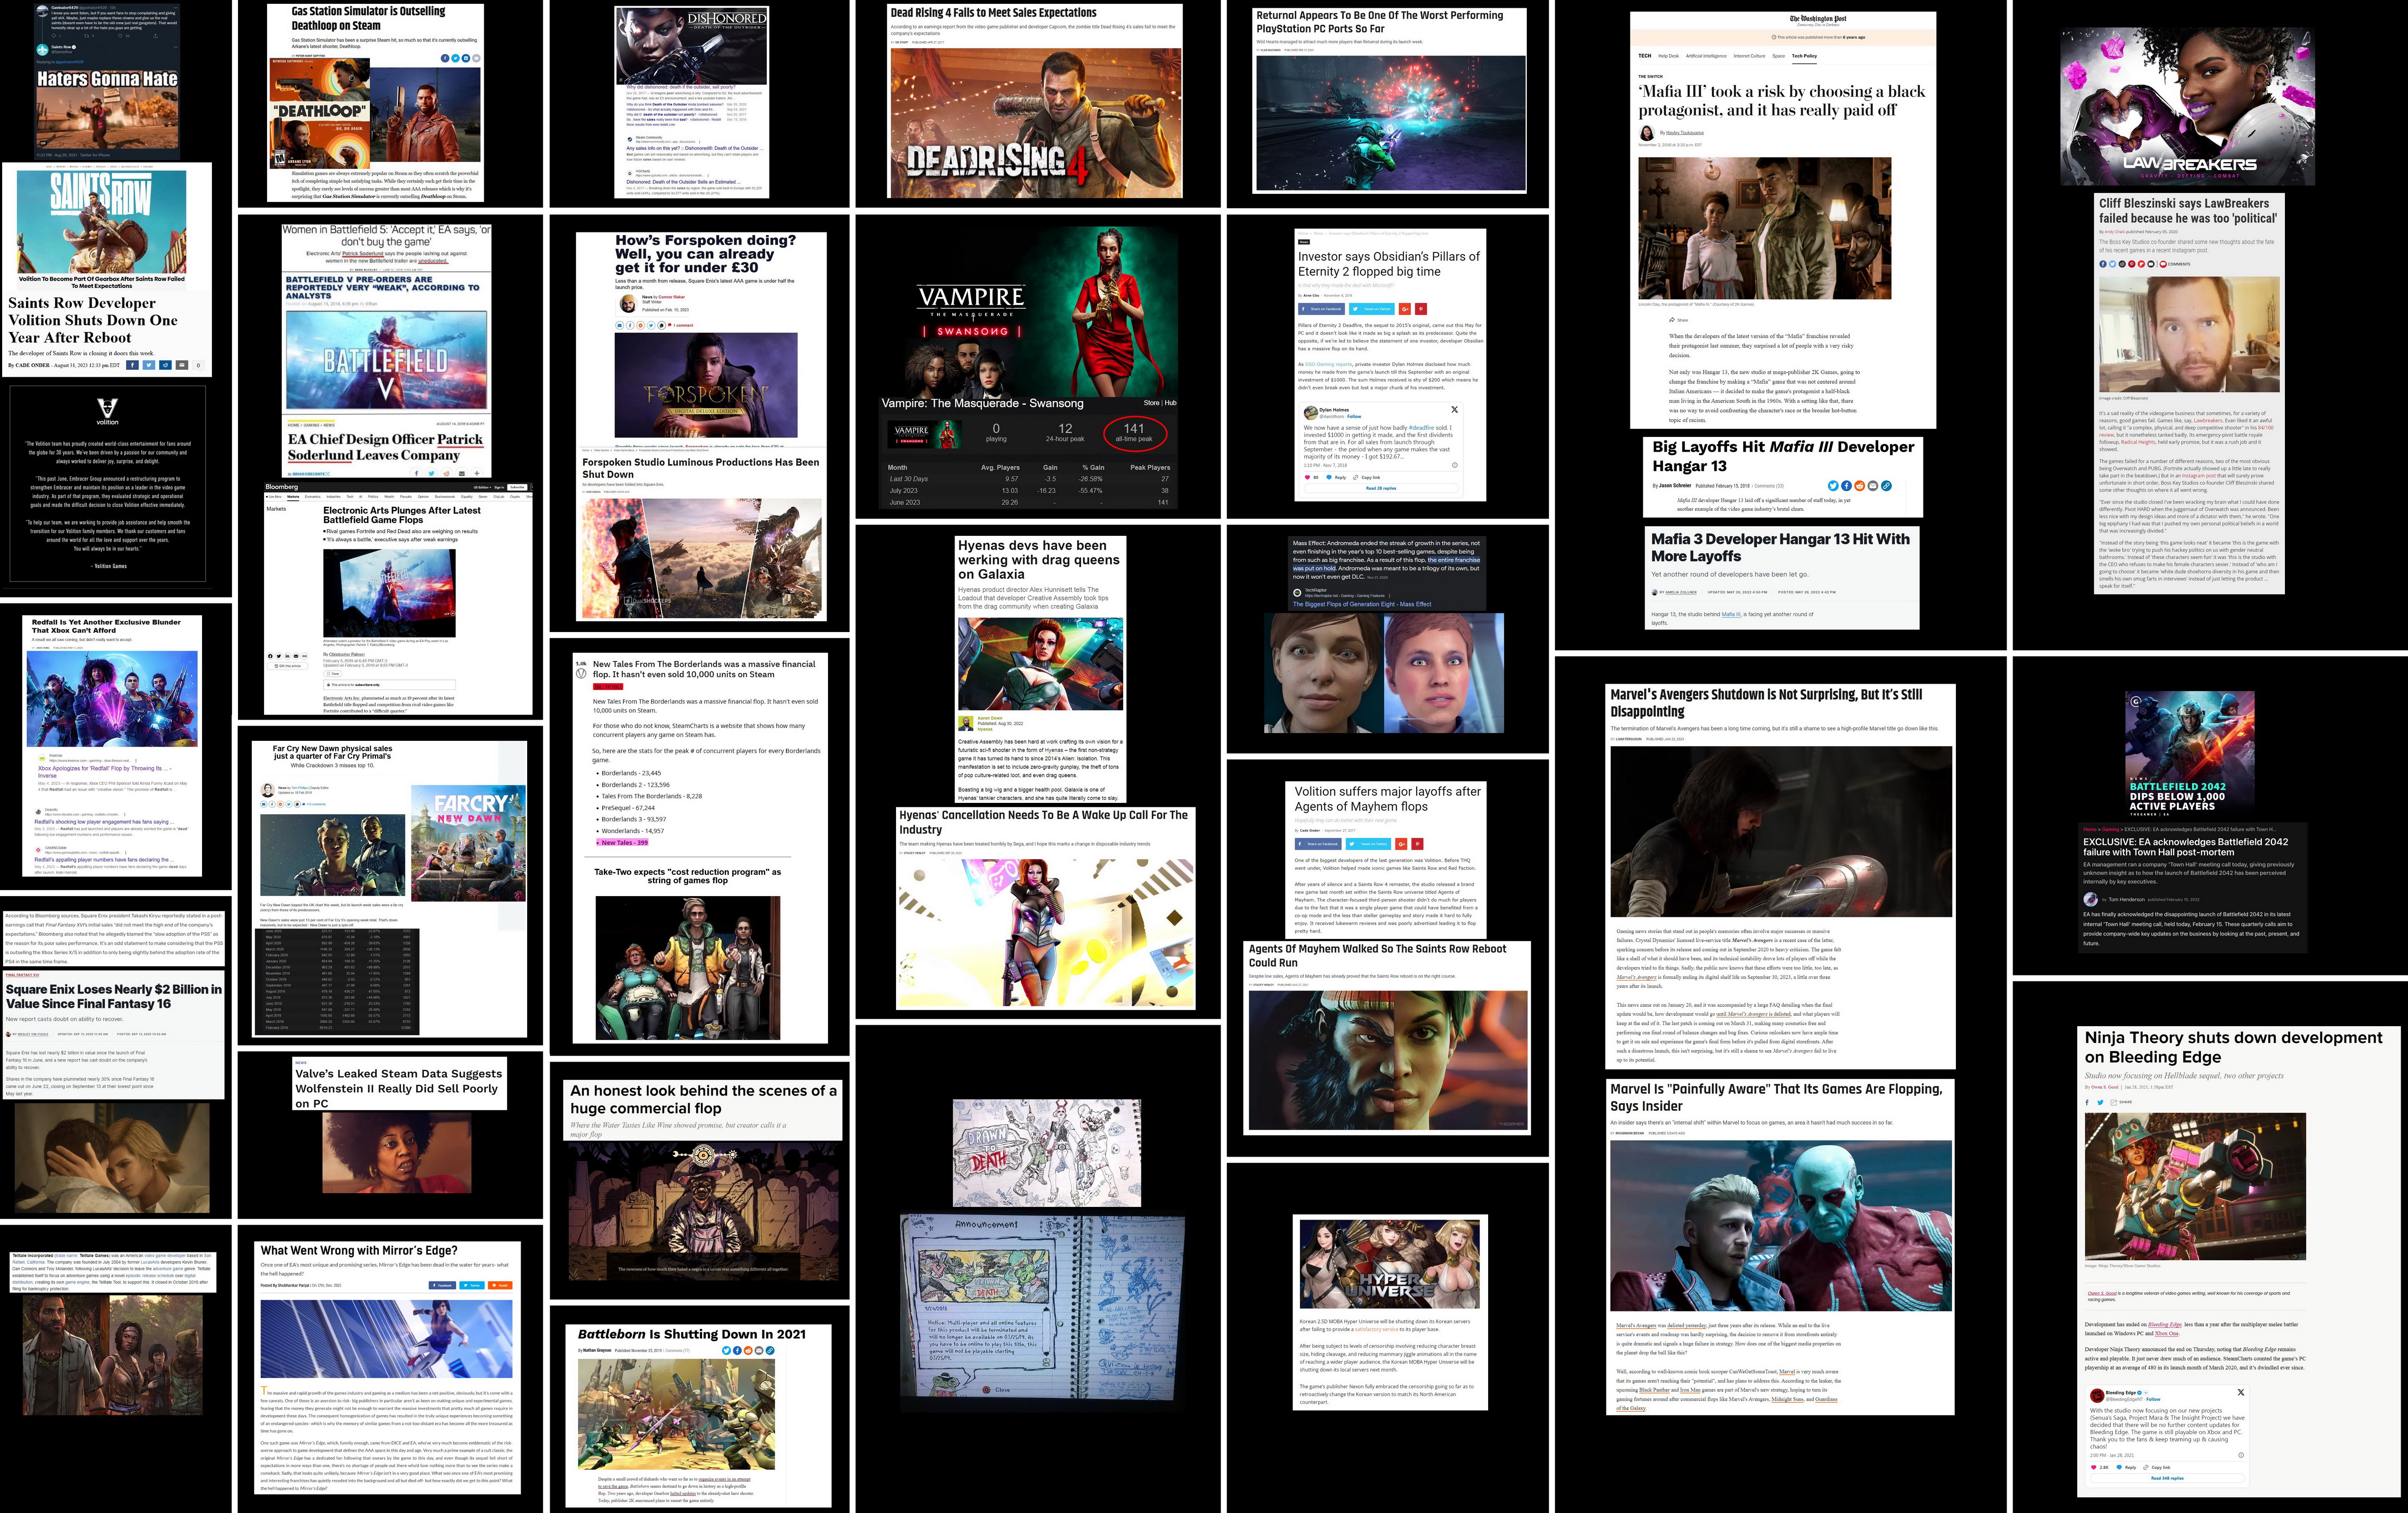2408x1513 pixels.
Task: Select Tech Policy tab in Washington Post navigation
Action: (1804, 56)
